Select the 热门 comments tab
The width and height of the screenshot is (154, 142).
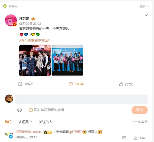8,122
